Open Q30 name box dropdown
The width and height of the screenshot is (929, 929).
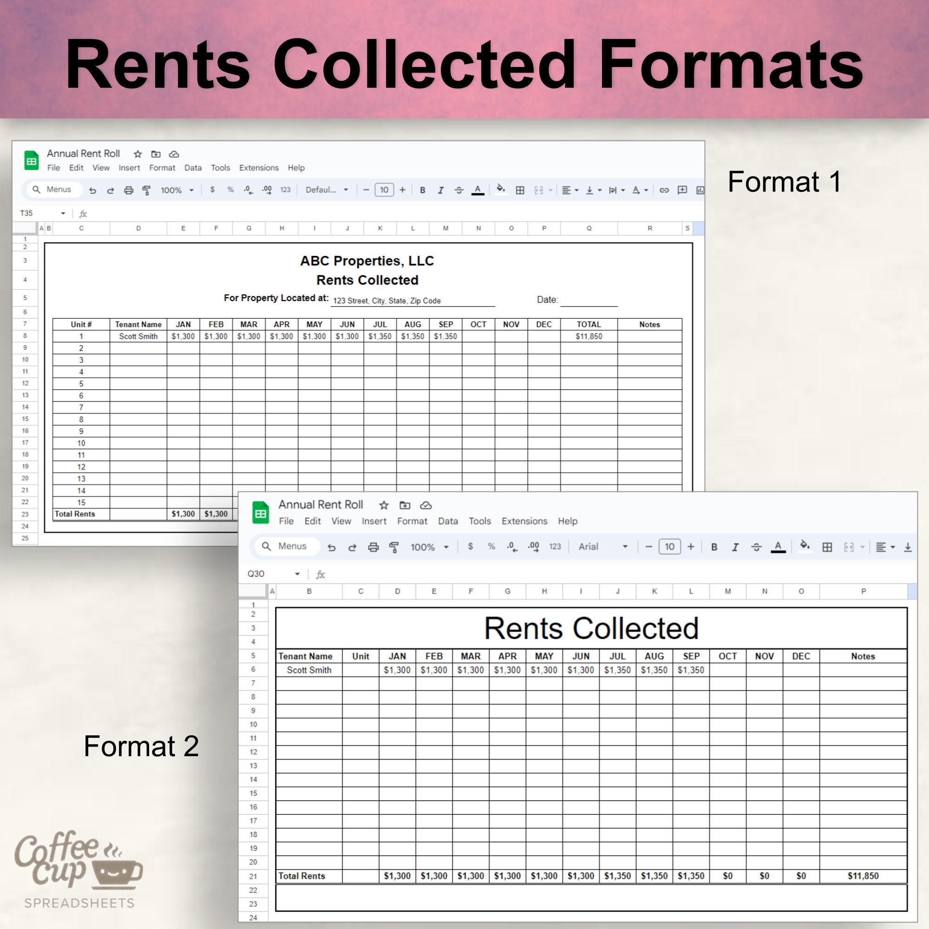pyautogui.click(x=297, y=574)
